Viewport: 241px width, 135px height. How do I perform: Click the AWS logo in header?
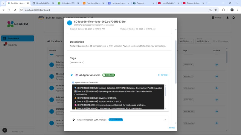click(x=41, y=17)
